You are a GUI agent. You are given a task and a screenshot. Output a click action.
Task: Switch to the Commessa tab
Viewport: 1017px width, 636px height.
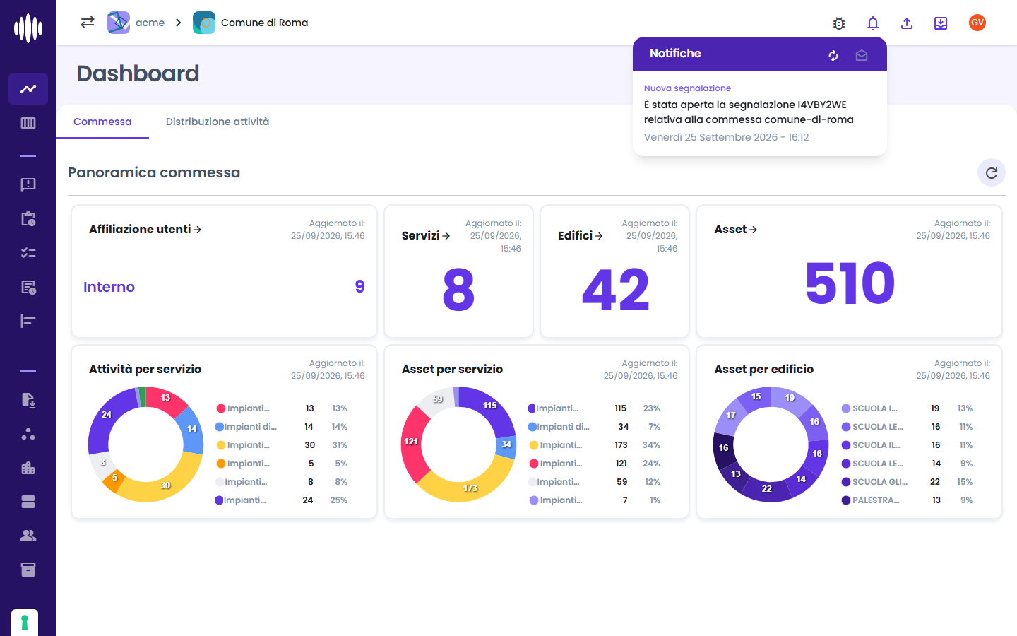click(x=102, y=122)
